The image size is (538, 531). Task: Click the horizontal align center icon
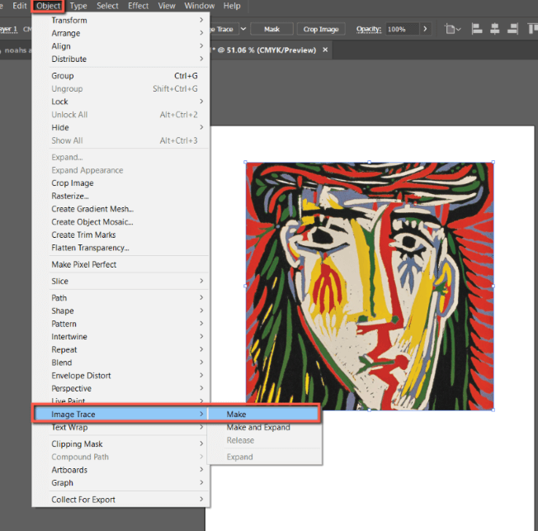tap(495, 29)
